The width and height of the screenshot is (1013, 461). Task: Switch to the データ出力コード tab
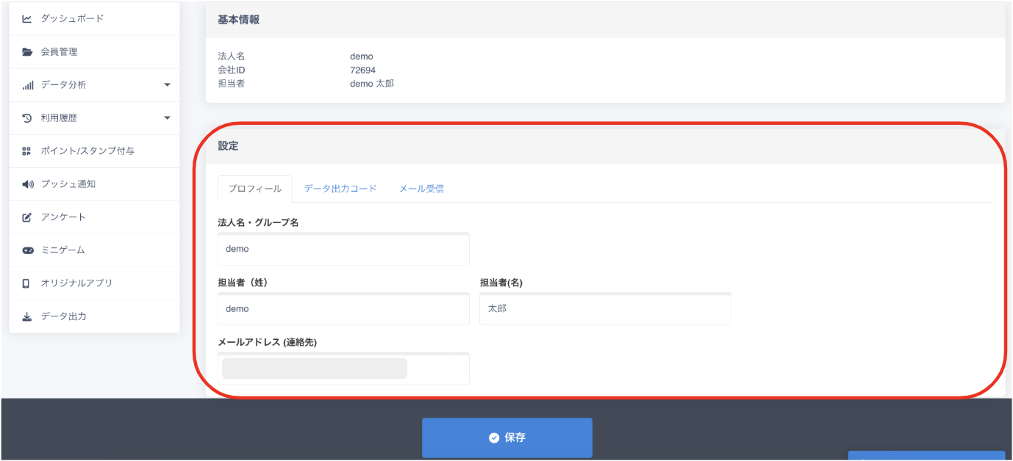340,189
